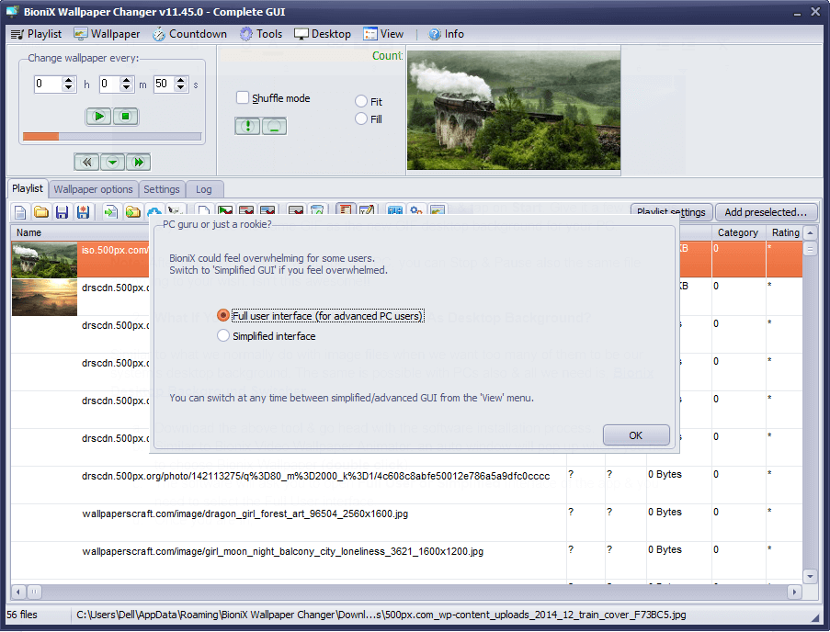Image resolution: width=830 pixels, height=632 pixels.
Task: Click the new playlist blank page icon
Action: (x=19, y=212)
